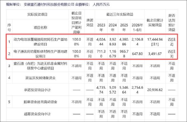
Task: Click the 承诺效益 column header
Action: click(90, 23)
